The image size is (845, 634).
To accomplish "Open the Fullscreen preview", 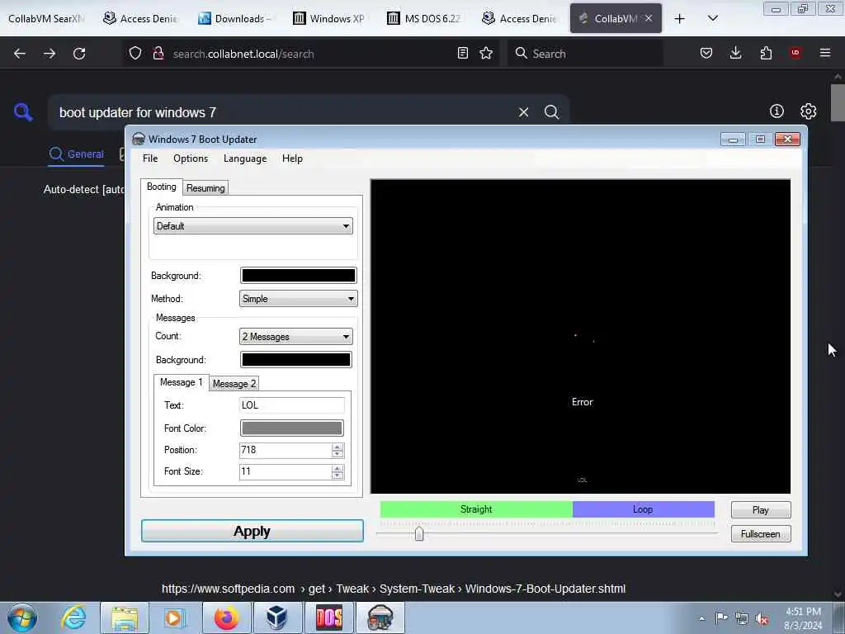I will [x=760, y=534].
